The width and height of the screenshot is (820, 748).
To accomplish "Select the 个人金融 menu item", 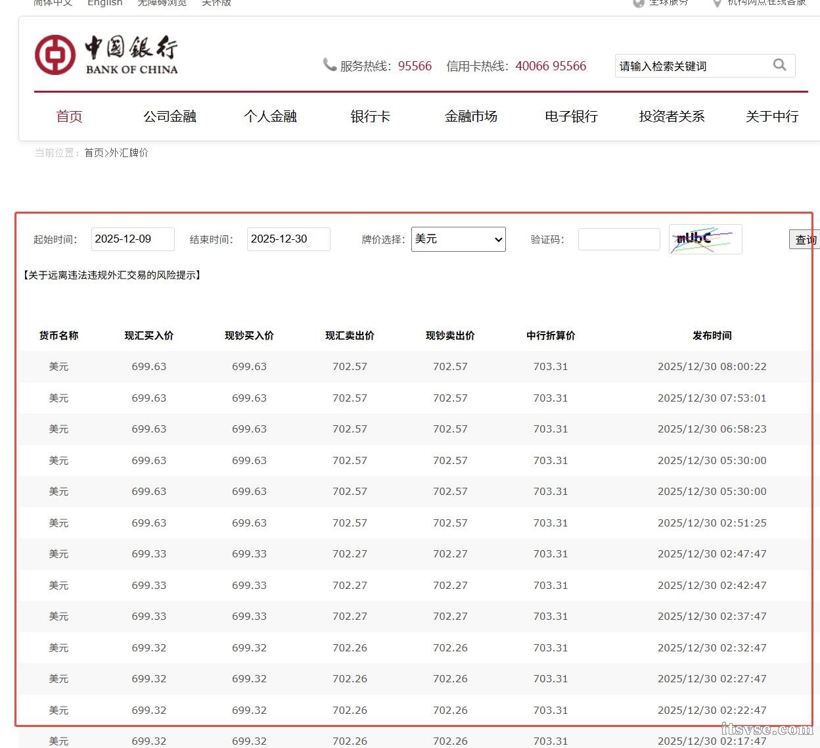I will pyautogui.click(x=270, y=116).
